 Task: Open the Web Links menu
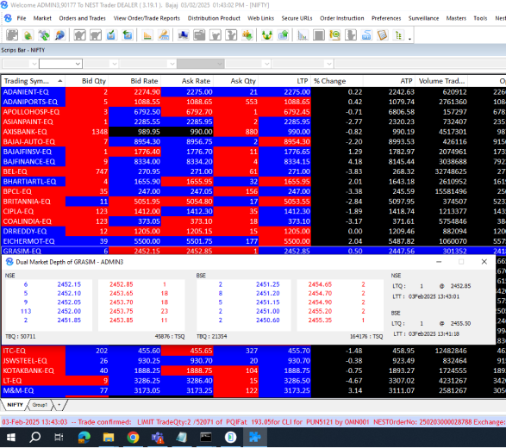click(260, 18)
